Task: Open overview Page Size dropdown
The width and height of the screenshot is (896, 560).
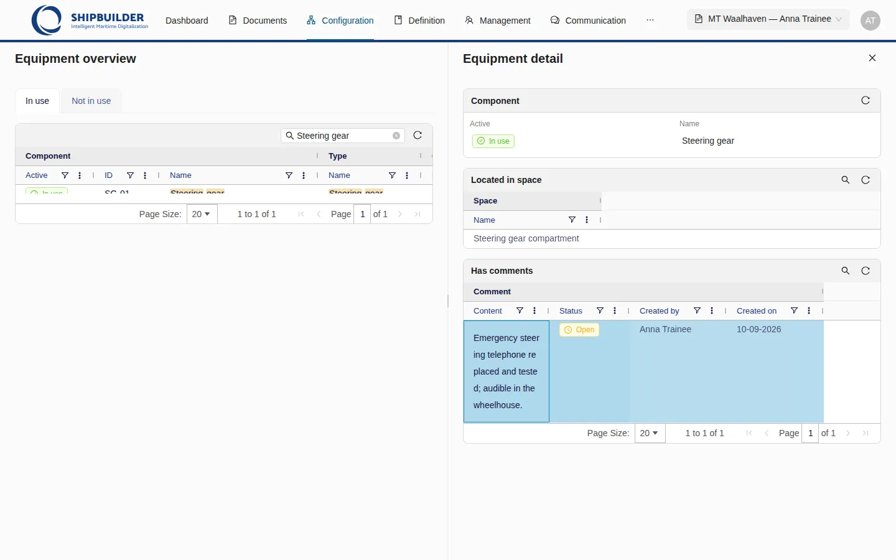Action: [x=202, y=214]
